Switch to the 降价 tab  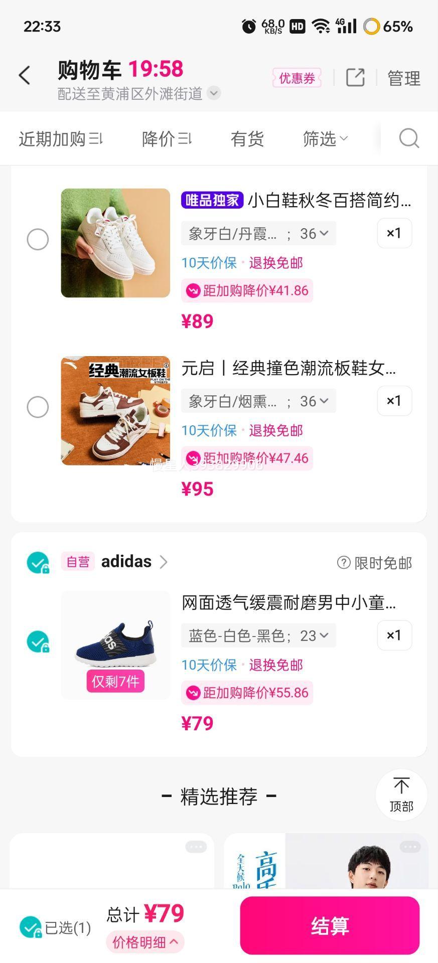point(167,139)
